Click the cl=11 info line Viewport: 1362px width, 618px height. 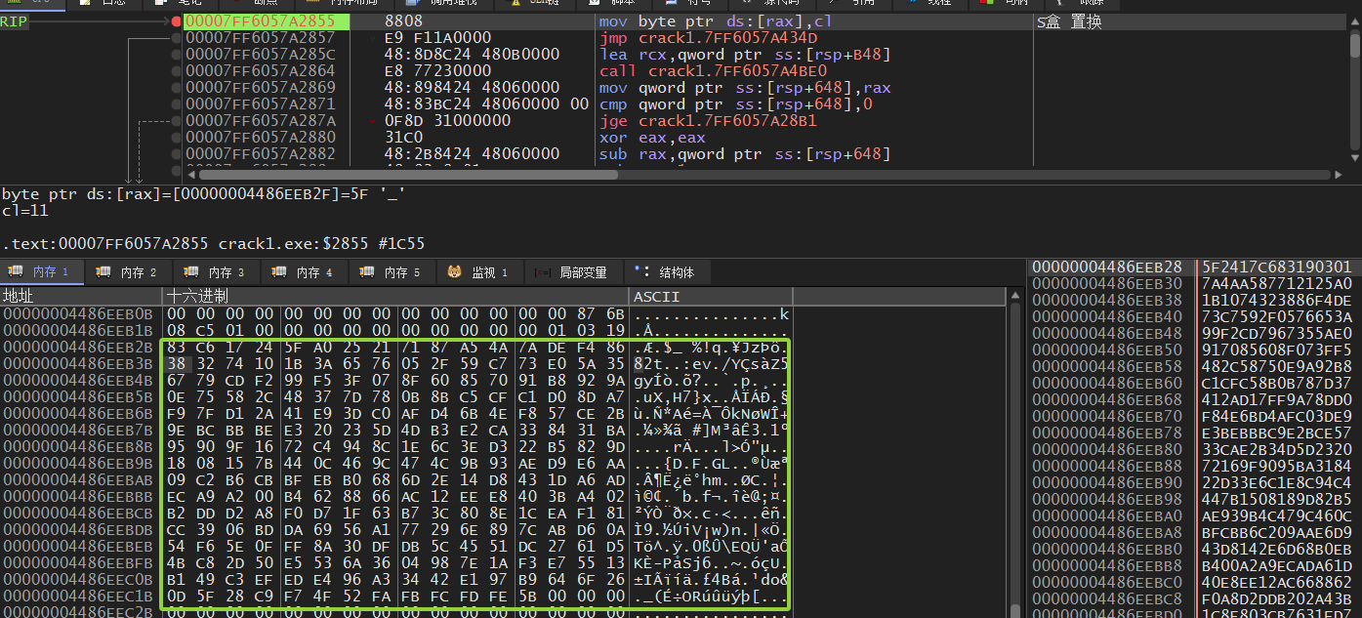[25, 211]
